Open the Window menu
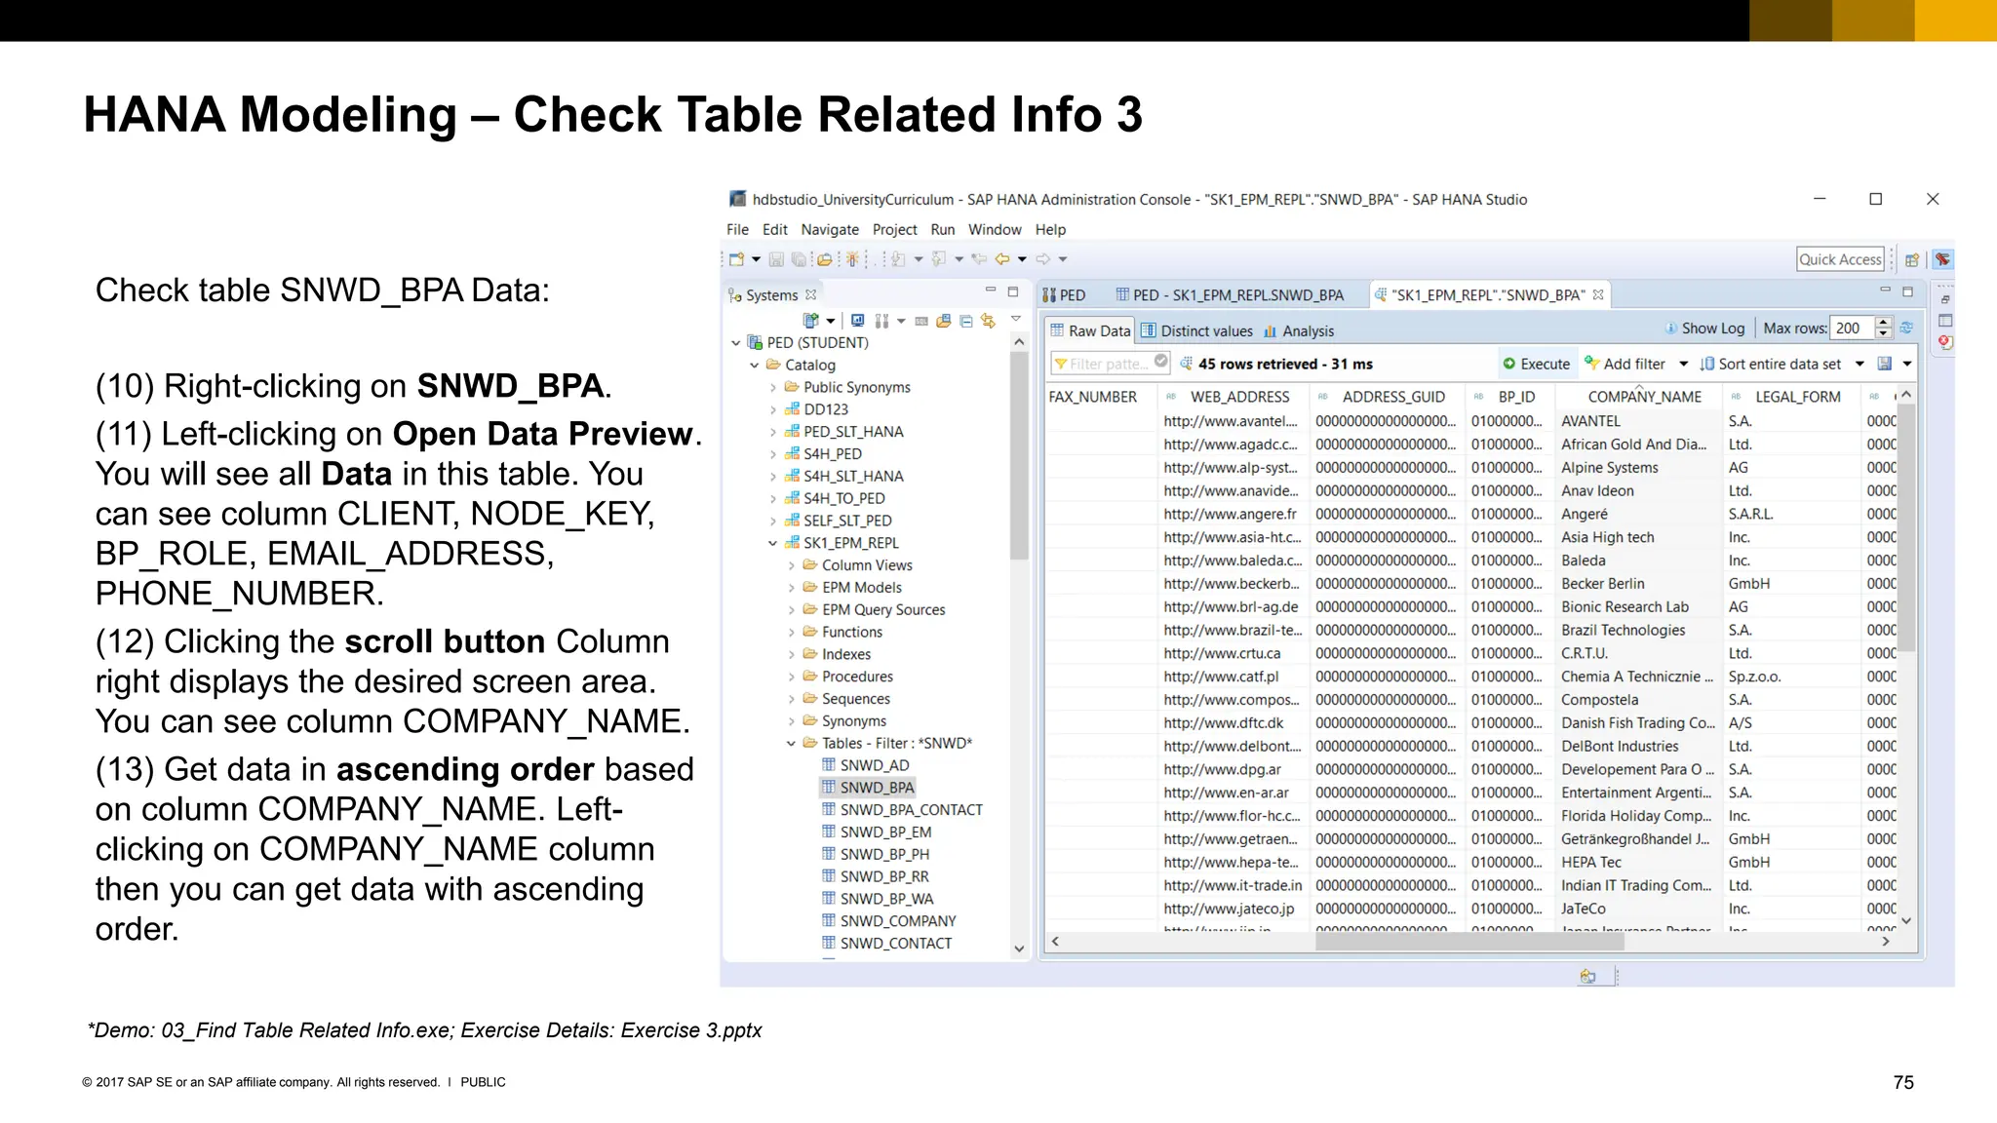1997x1123 pixels. click(x=995, y=229)
